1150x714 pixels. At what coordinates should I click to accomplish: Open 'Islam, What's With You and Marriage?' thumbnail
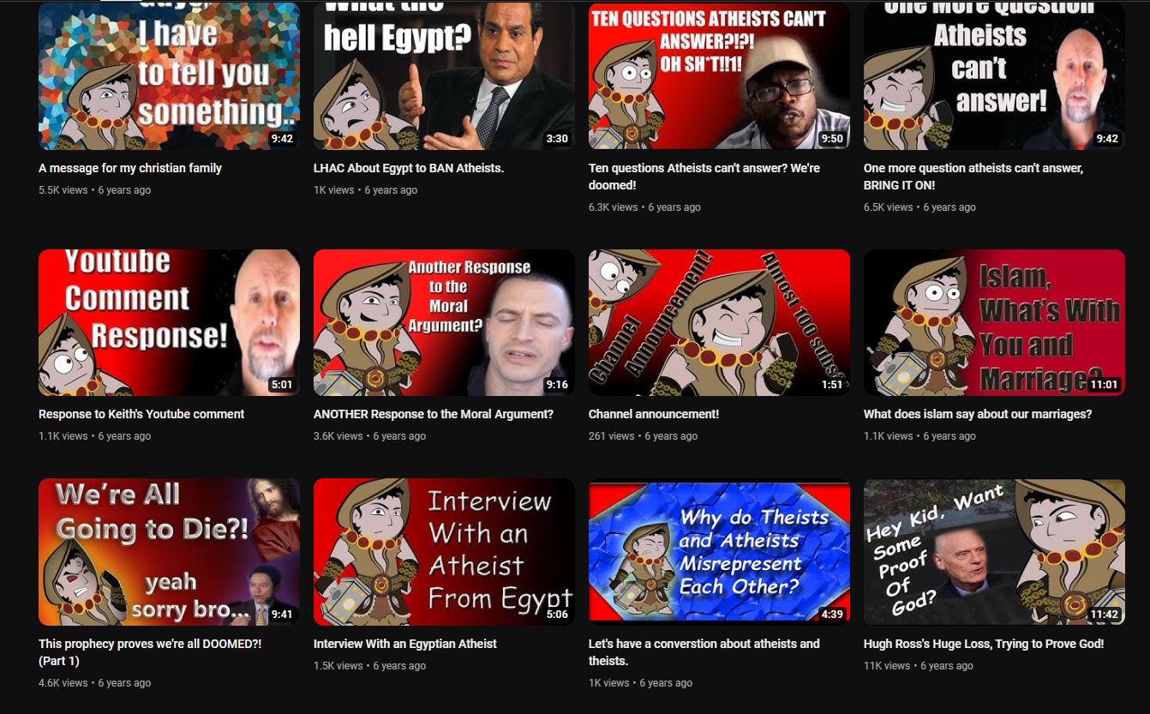[x=994, y=322]
